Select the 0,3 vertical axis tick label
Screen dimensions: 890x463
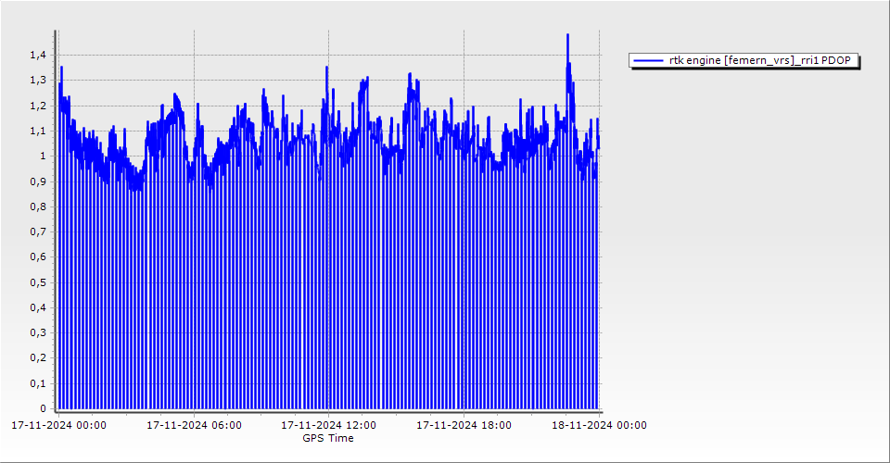point(36,332)
